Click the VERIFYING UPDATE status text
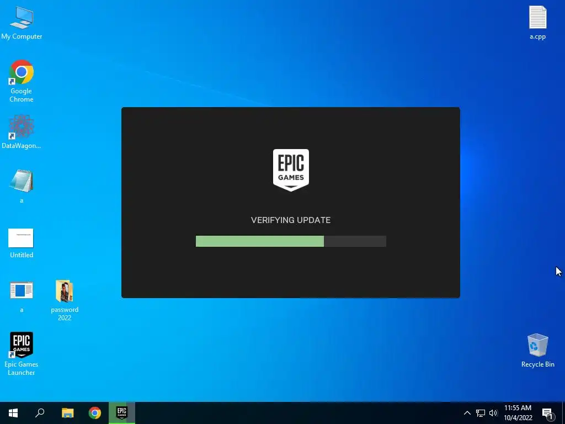Image resolution: width=565 pixels, height=424 pixels. [x=291, y=220]
